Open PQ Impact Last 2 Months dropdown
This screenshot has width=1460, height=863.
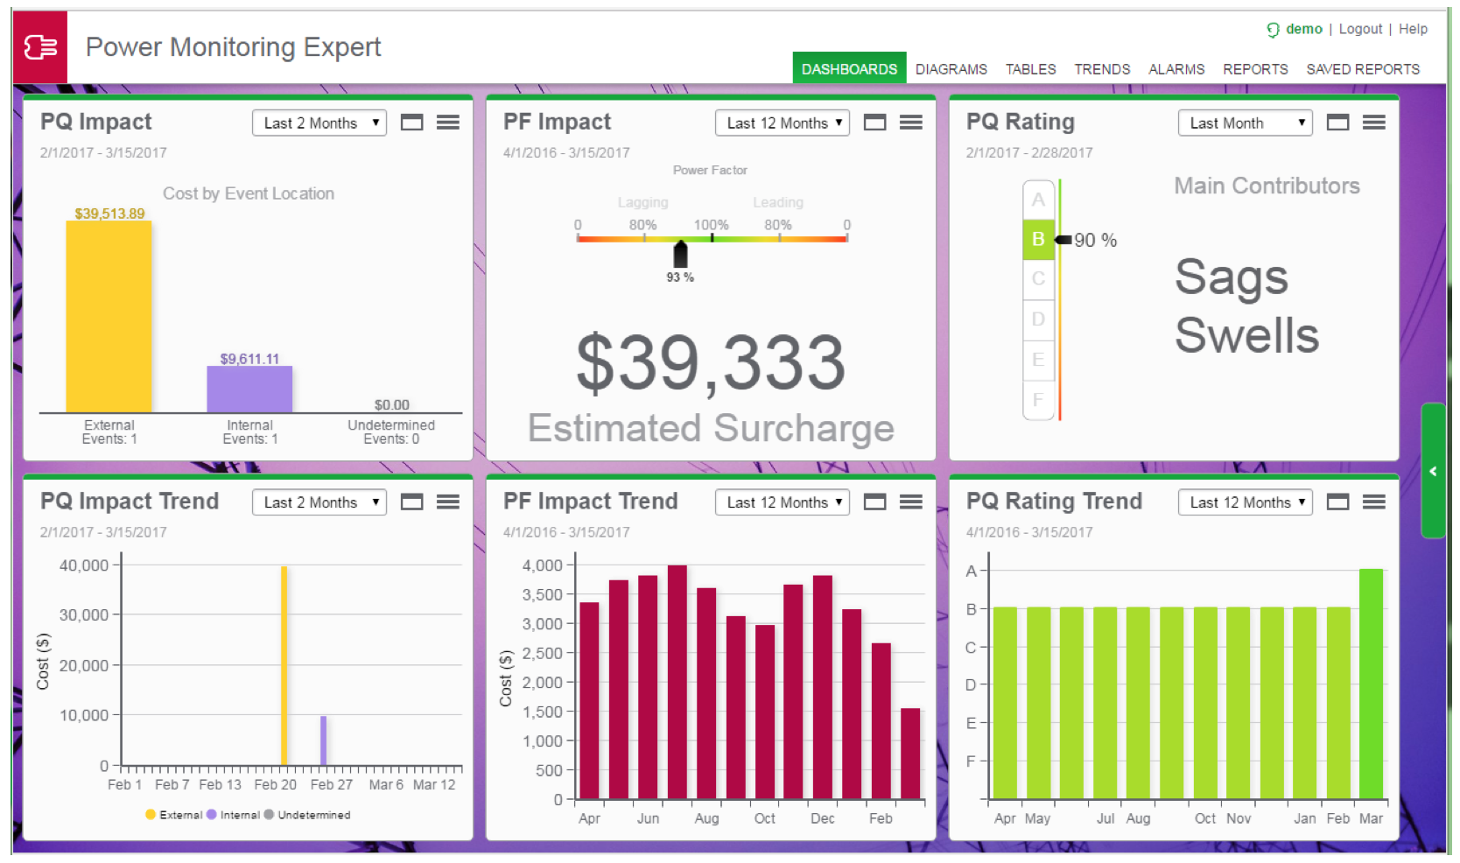click(x=319, y=123)
